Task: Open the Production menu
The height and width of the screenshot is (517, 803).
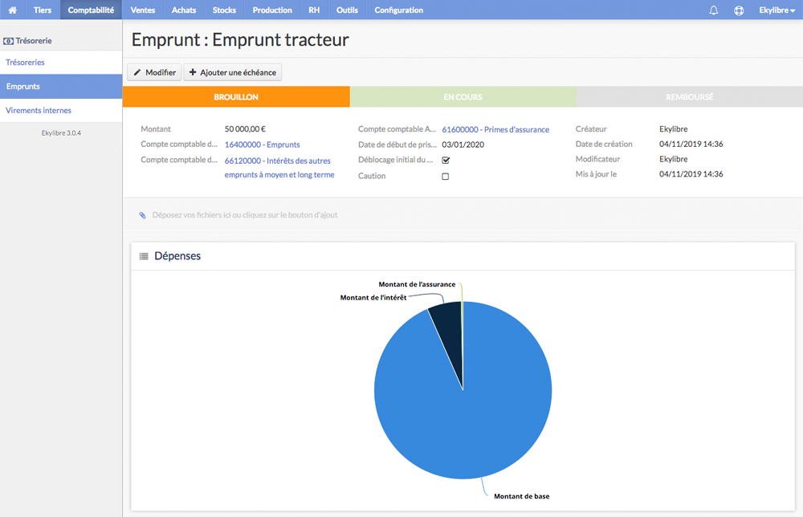Action: [x=272, y=10]
